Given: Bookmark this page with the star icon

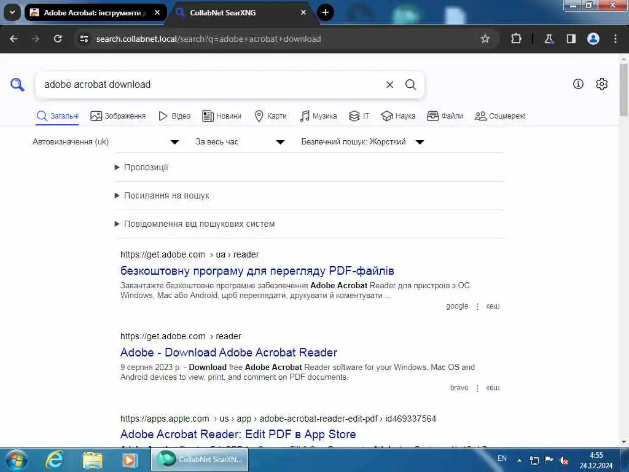Looking at the screenshot, I should tap(485, 39).
